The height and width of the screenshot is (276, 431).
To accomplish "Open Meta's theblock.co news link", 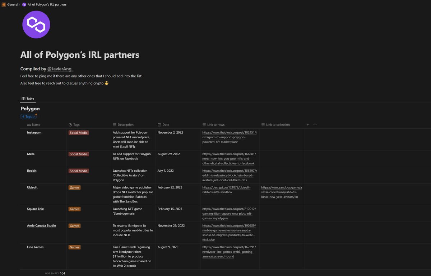I will coord(229,158).
